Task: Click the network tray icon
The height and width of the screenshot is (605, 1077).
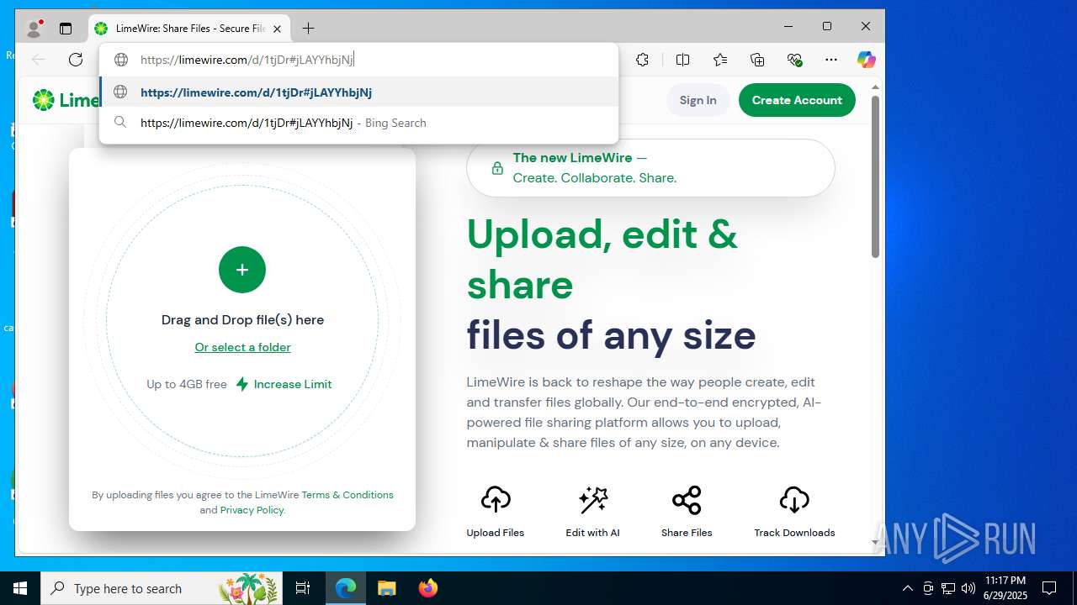Action: [948, 588]
